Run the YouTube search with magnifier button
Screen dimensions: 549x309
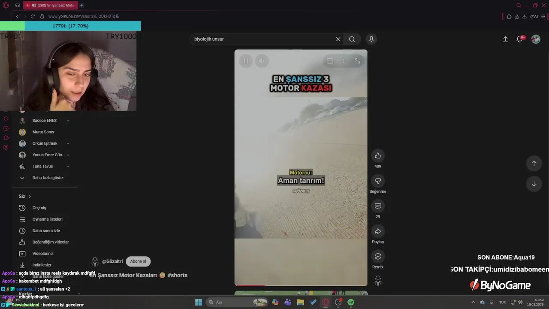[x=352, y=39]
